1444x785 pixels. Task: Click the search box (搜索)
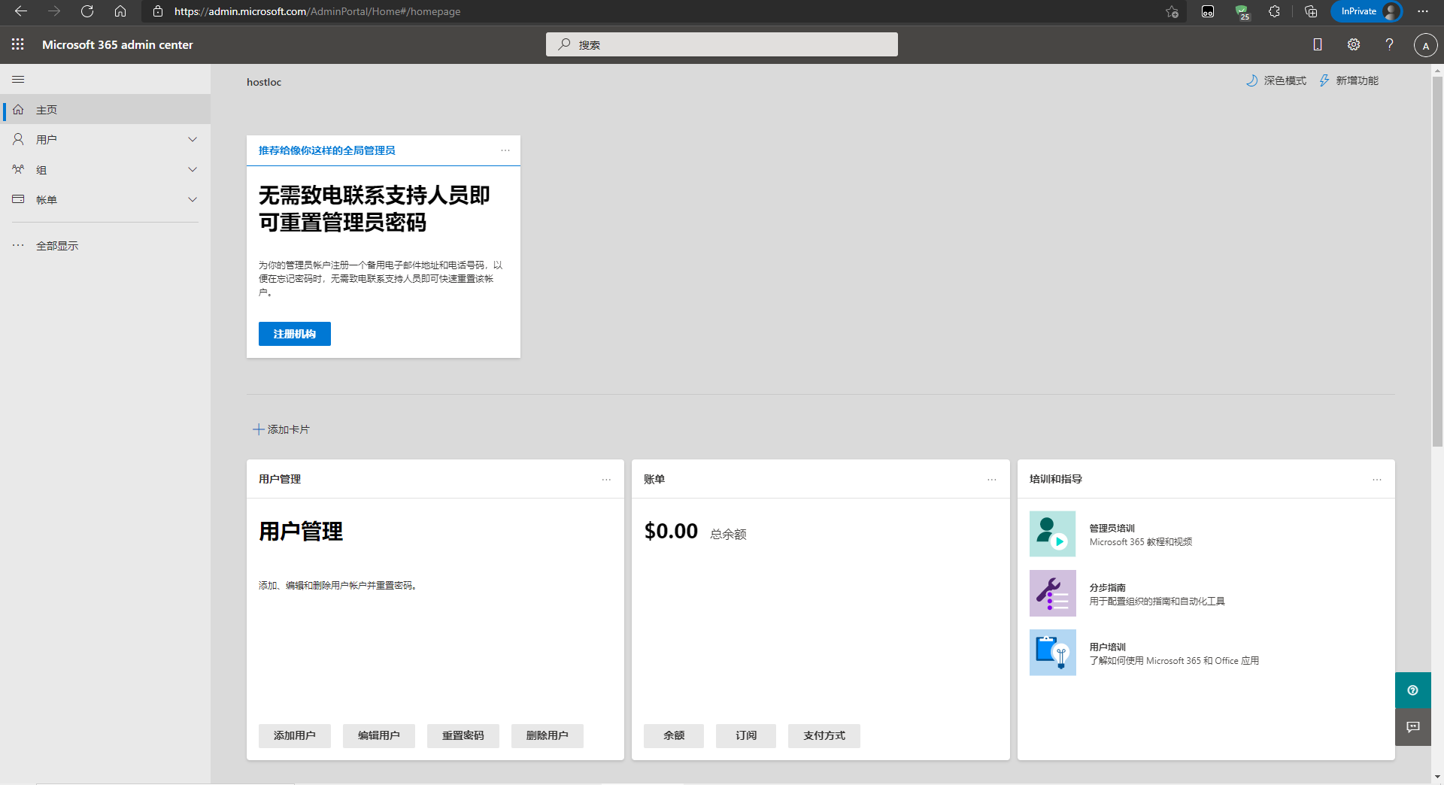point(722,44)
